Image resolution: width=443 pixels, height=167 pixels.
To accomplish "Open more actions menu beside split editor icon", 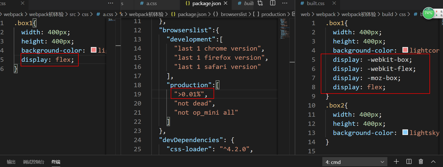I will [x=285, y=3].
